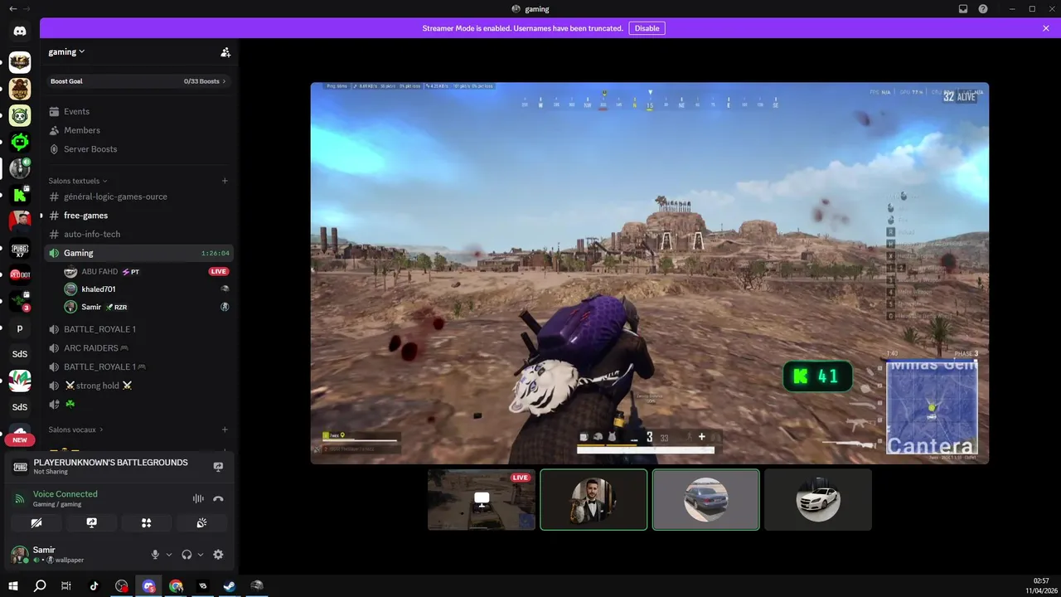Add channel to Salons vocaux with plus

point(225,430)
